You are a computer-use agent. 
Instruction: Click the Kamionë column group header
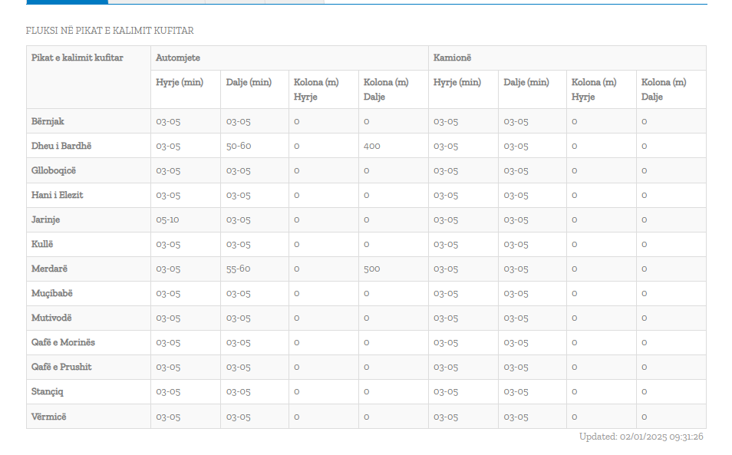click(452, 58)
